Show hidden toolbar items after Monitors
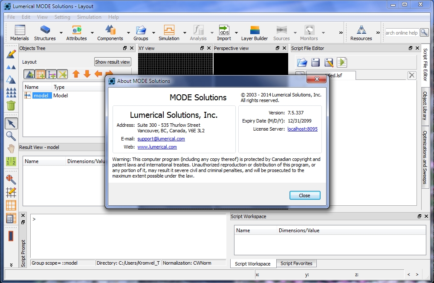This screenshot has height=283, width=434. [341, 33]
